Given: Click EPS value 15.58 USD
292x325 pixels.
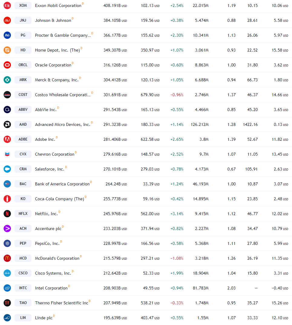Looking at the screenshot, I should pos(280,50).
